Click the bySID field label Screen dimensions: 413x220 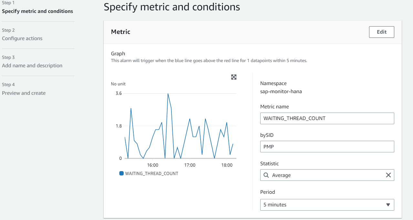point(267,135)
